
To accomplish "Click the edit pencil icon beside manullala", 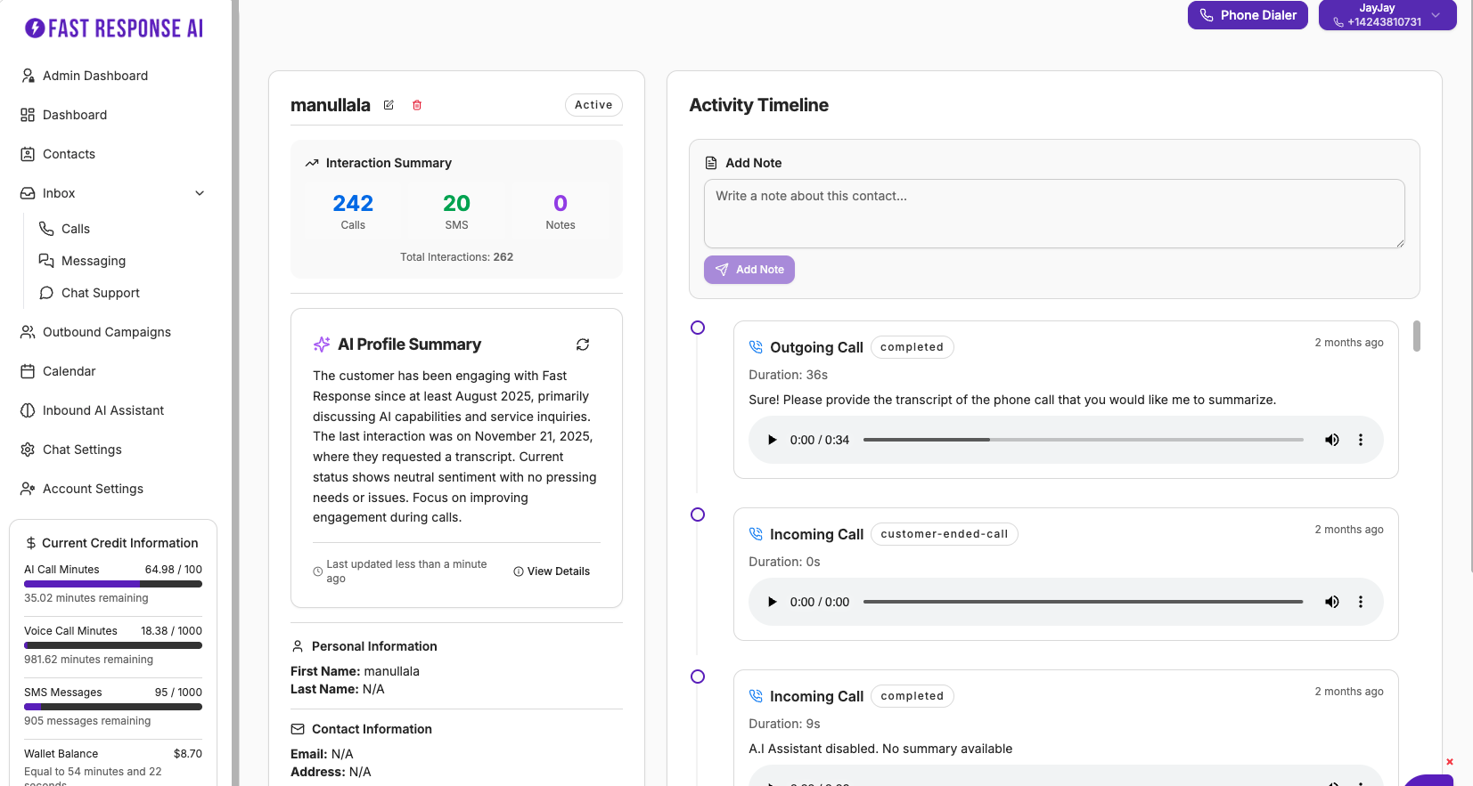I will [389, 105].
